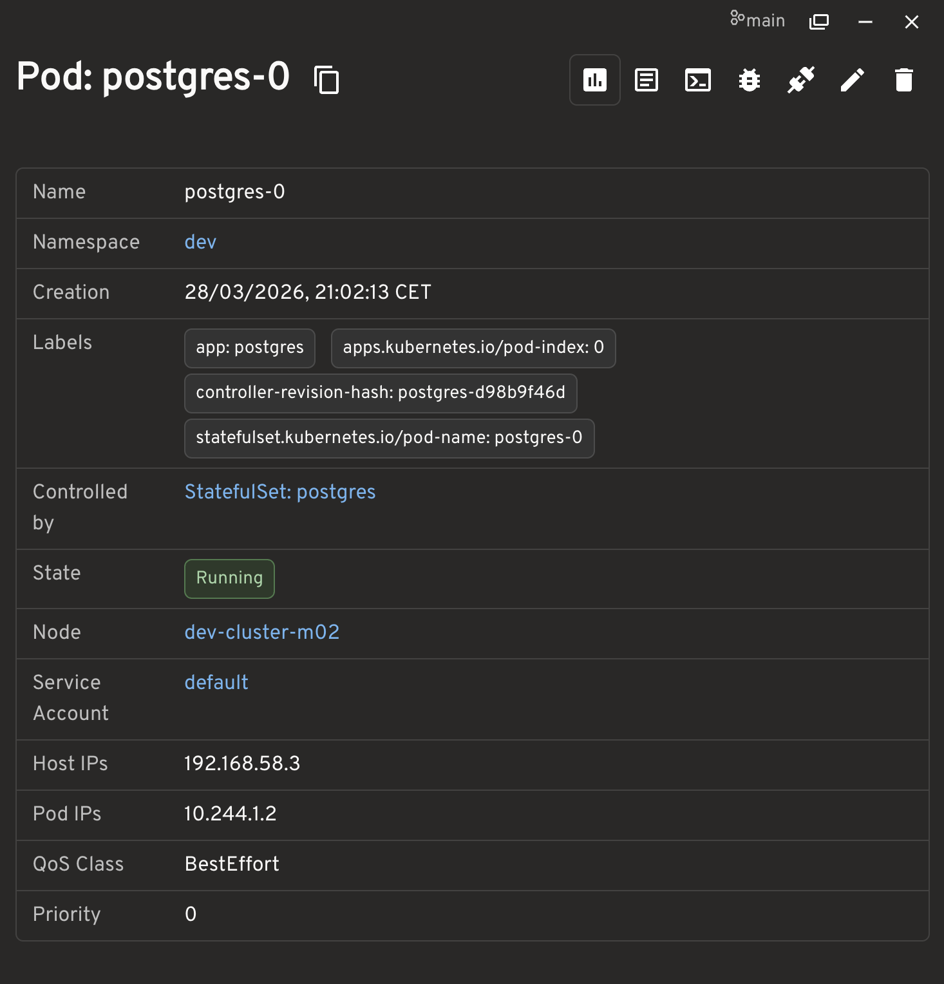The height and width of the screenshot is (984, 944).
Task: Open the metrics view for postgres-0
Action: click(594, 79)
